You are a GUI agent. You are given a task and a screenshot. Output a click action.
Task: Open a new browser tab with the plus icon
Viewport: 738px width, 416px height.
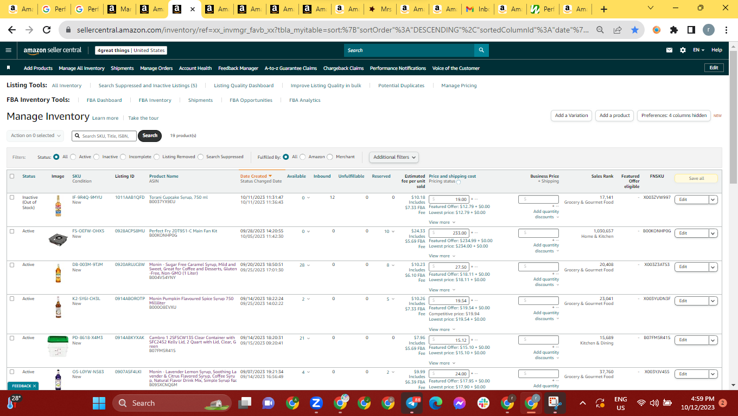pos(604,9)
